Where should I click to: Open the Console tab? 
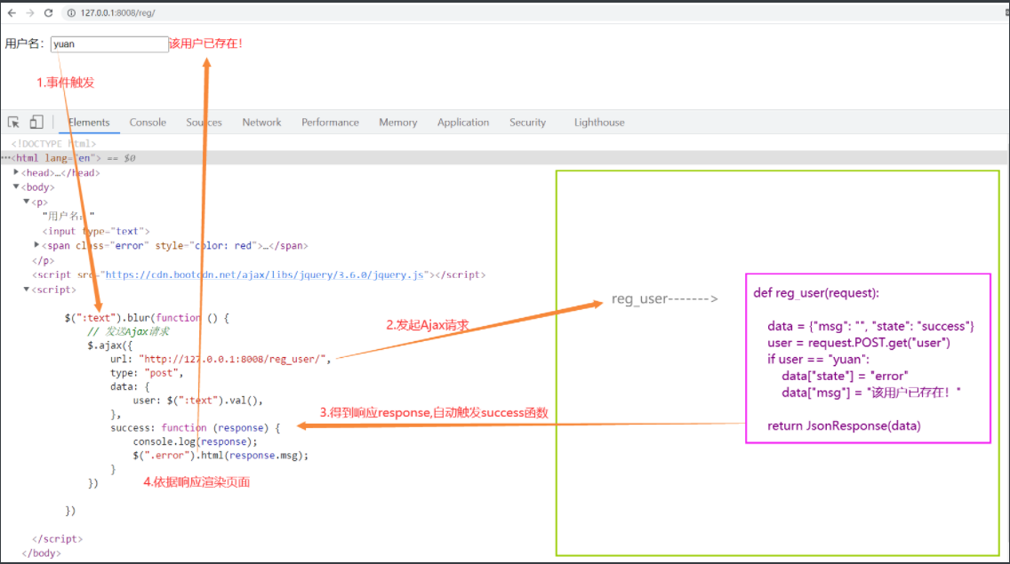click(148, 123)
